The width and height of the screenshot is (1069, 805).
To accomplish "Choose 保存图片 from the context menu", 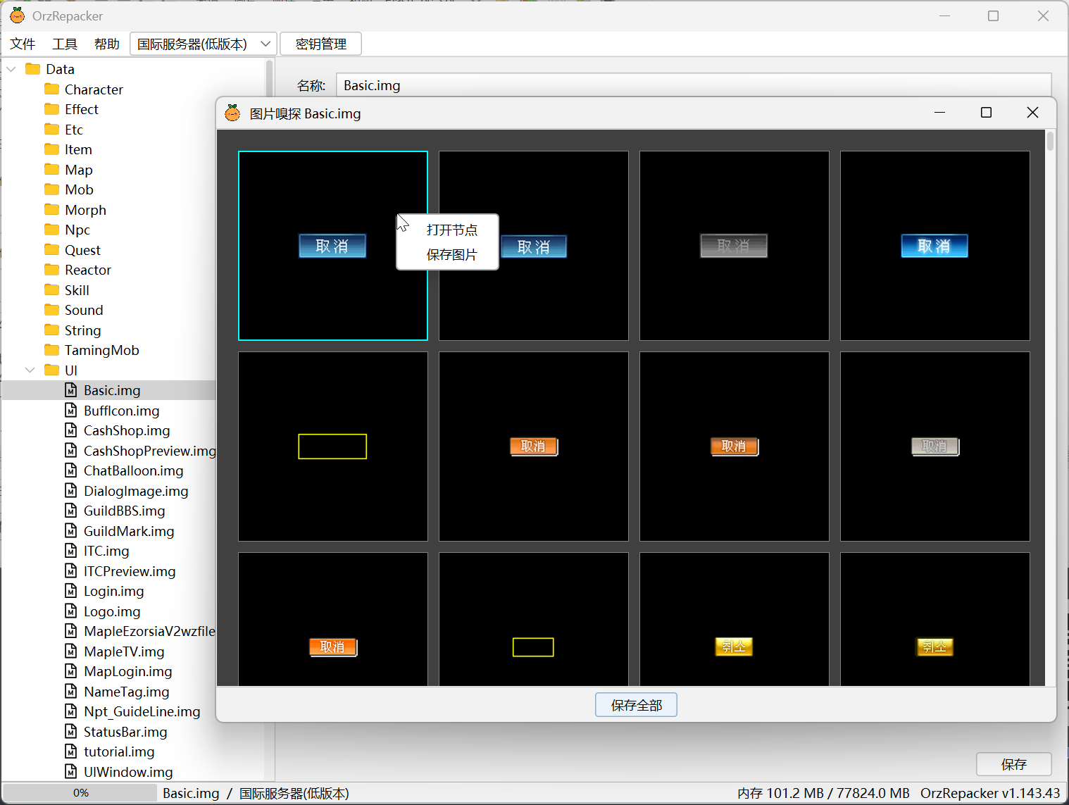I will (451, 254).
